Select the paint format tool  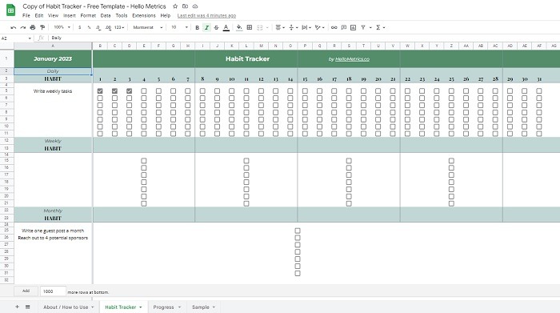pos(42,27)
